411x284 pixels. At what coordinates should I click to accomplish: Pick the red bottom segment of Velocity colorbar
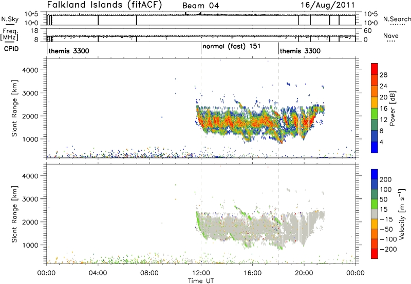(x=375, y=254)
